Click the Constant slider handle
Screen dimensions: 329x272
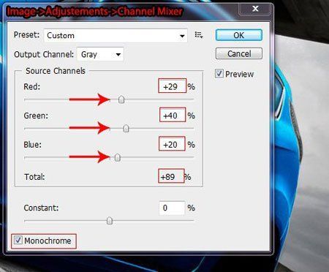pyautogui.click(x=110, y=221)
